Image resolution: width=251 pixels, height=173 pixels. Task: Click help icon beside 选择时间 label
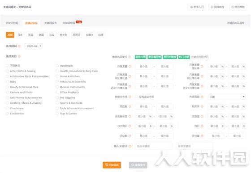(19, 46)
